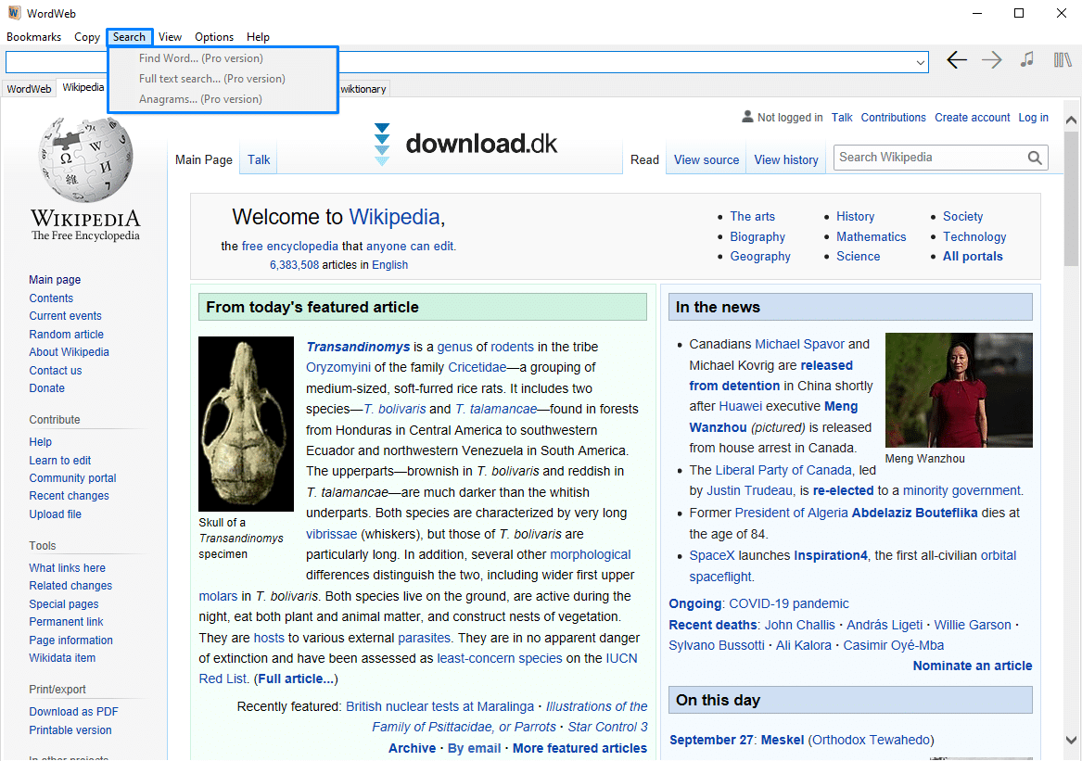Click the scrollbar up arrow
The height and width of the screenshot is (761, 1082).
[x=1071, y=120]
